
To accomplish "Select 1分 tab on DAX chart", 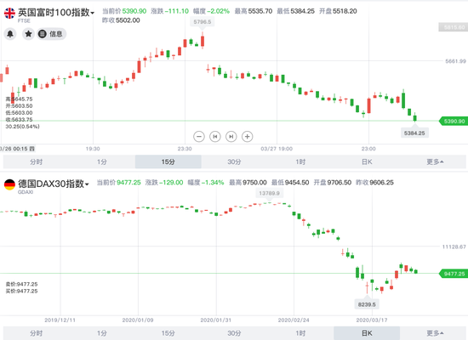I will (x=102, y=333).
